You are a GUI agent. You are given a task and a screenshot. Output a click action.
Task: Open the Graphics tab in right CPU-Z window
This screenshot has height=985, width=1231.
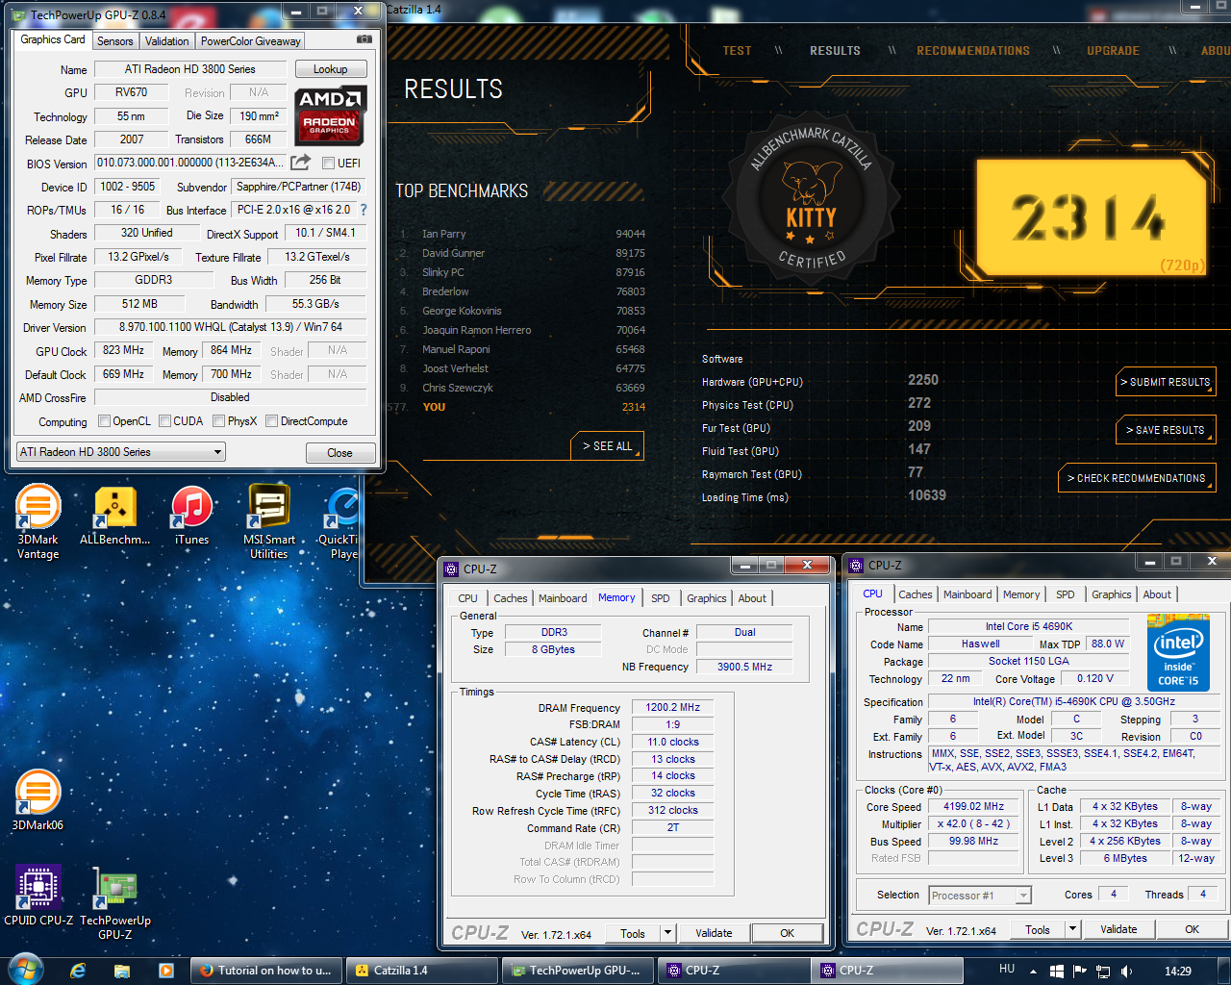[x=1111, y=594]
